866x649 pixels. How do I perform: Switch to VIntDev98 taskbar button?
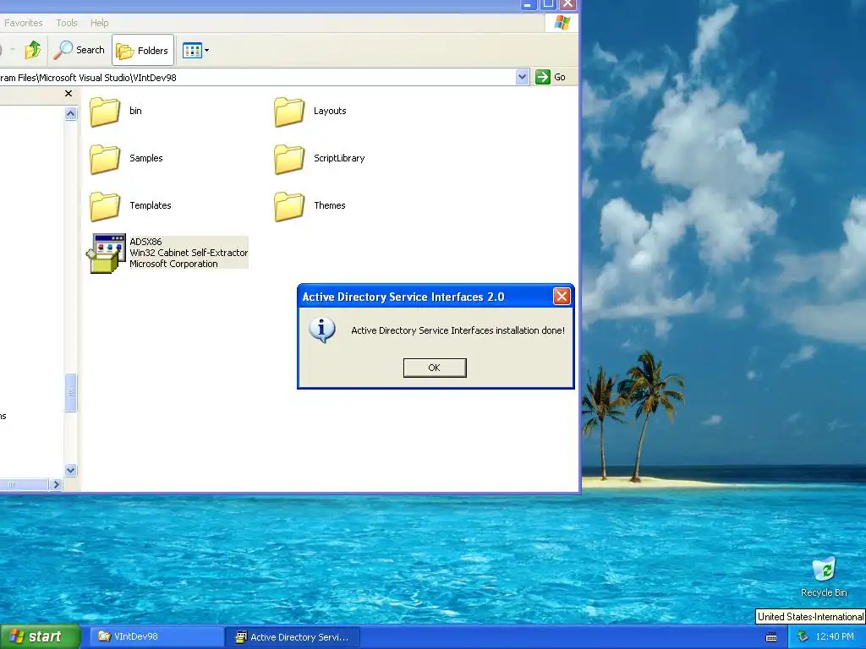[156, 637]
